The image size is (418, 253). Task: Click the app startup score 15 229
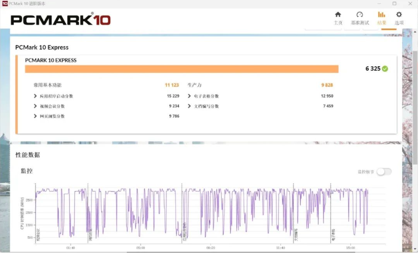(173, 96)
